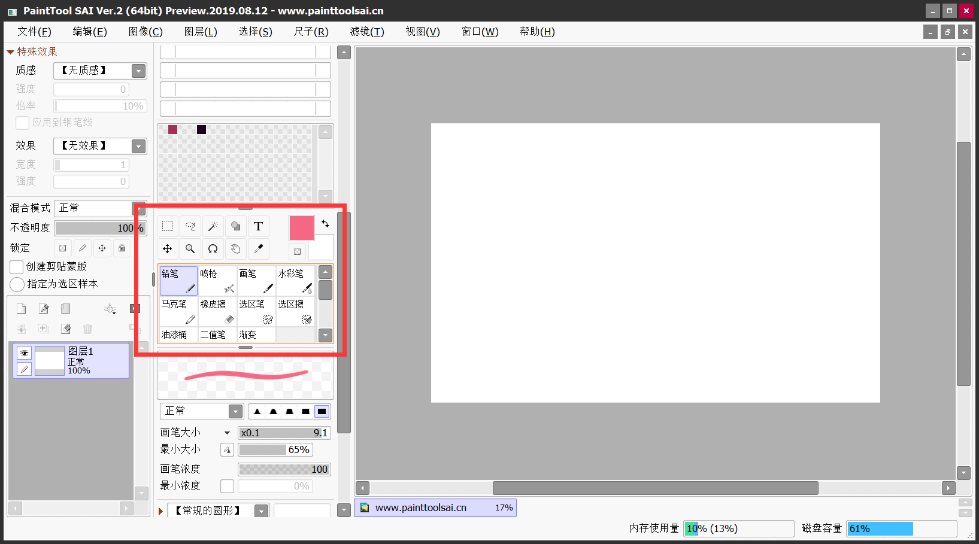Delete layer with the trash icon
The height and width of the screenshot is (544, 979).
[87, 329]
